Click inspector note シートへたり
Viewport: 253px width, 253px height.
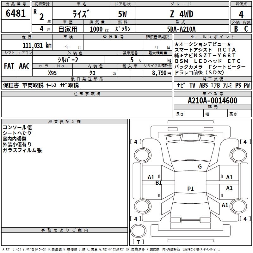(17, 133)
